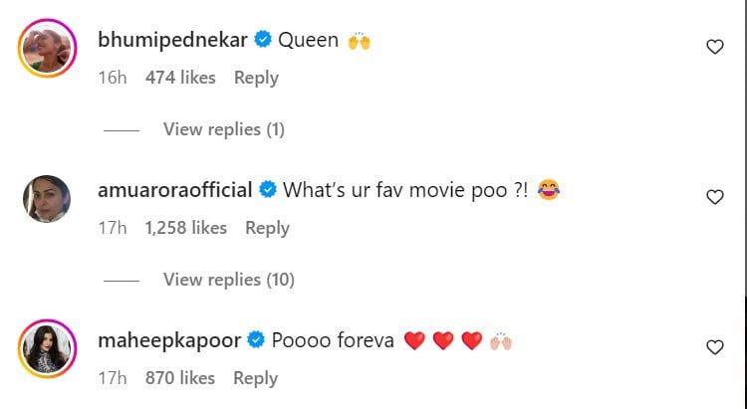Screen dimensions: 747x409
Task: Expand View replies (1) under bhumipednekar
Action: [225, 129]
